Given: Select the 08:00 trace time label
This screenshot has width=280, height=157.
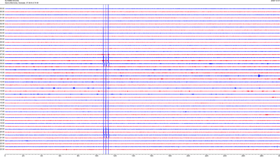Looking at the screenshot, I should 2,58.
